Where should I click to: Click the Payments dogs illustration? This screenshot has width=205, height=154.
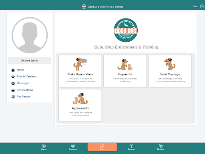125,65
